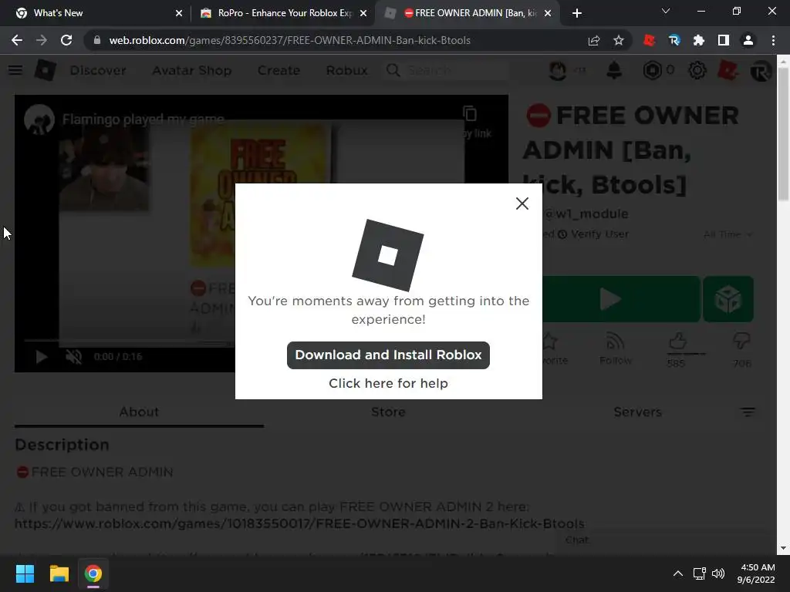Open the volume control in tray
The width and height of the screenshot is (790, 592).
(x=718, y=573)
